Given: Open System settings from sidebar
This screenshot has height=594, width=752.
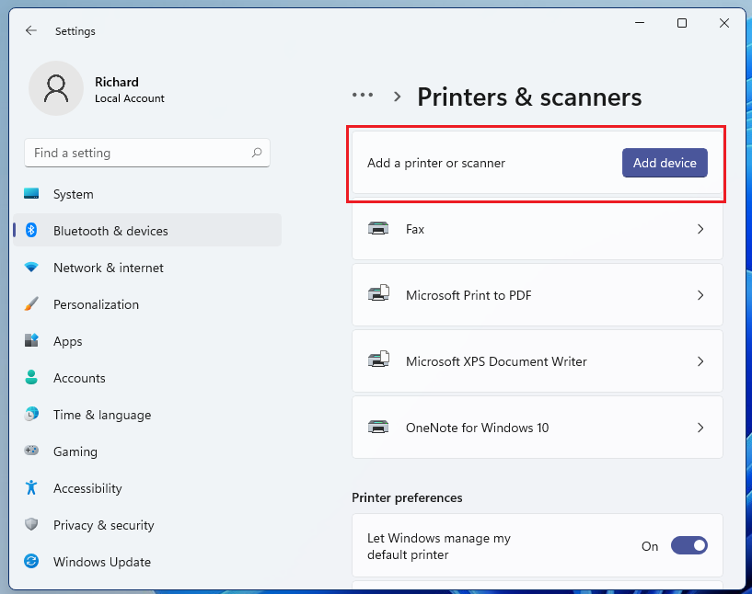Looking at the screenshot, I should (x=30, y=194).
